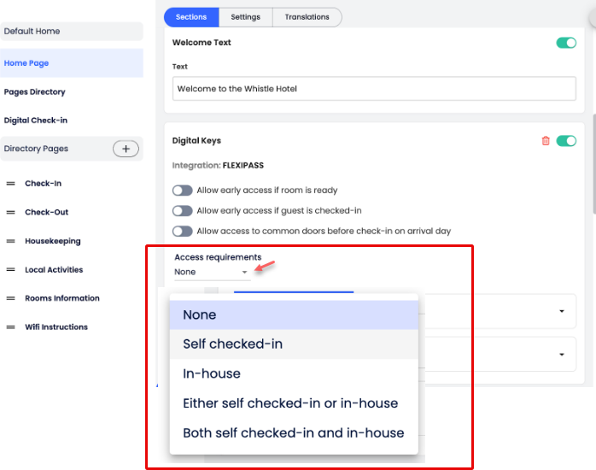Toggle off the Welcome Text section
The height and width of the screenshot is (470, 596).
click(566, 43)
